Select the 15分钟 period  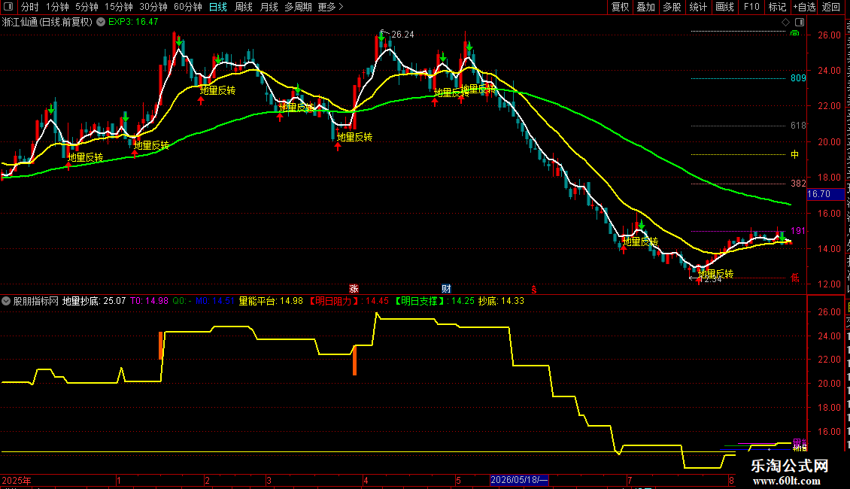click(x=118, y=7)
